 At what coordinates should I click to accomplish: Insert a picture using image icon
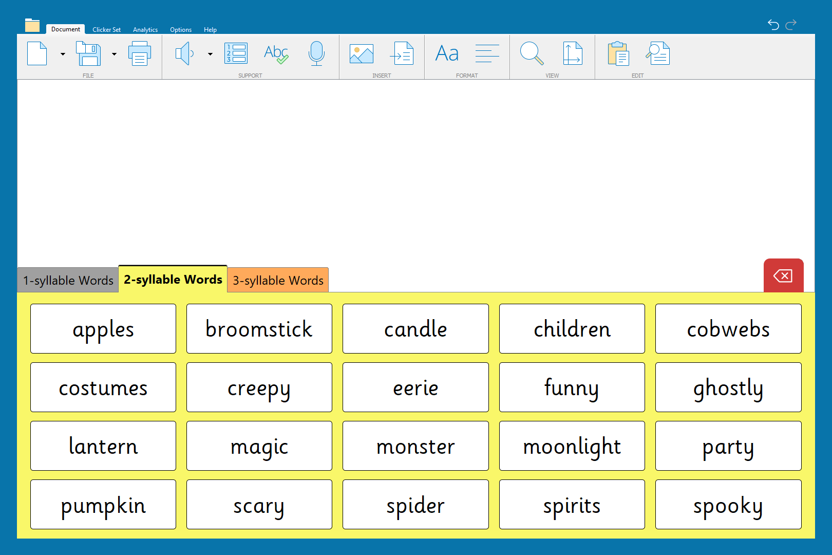click(362, 53)
